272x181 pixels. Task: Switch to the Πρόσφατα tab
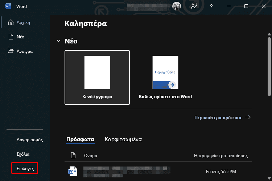click(x=80, y=139)
